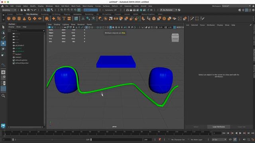Click the view cube in the viewport
This screenshot has width=255, height=143.
[x=175, y=38]
